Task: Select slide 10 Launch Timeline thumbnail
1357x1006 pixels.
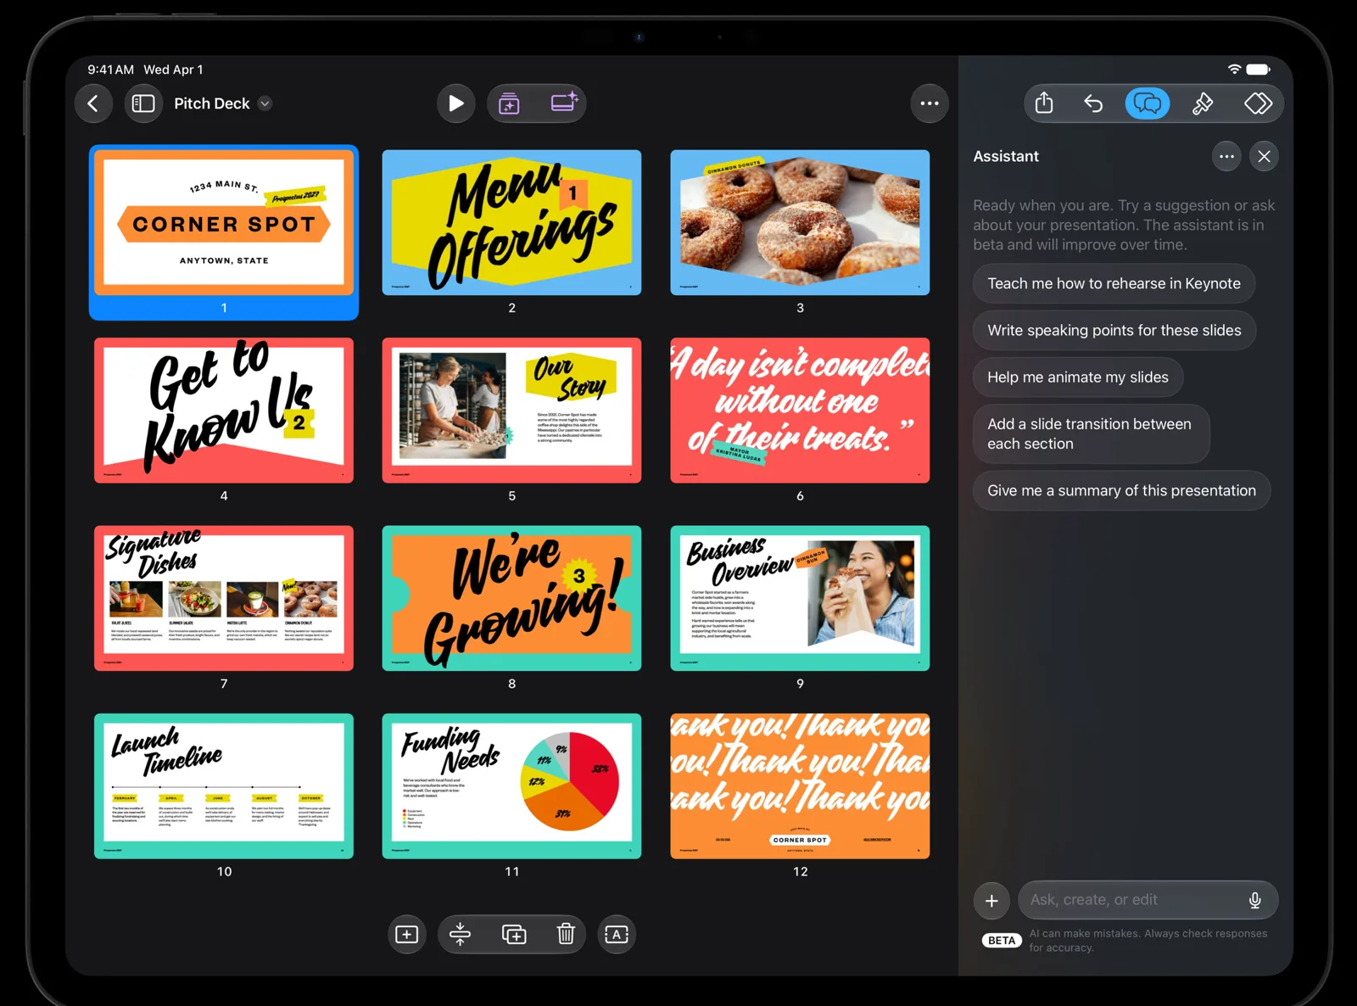Action: (x=224, y=786)
